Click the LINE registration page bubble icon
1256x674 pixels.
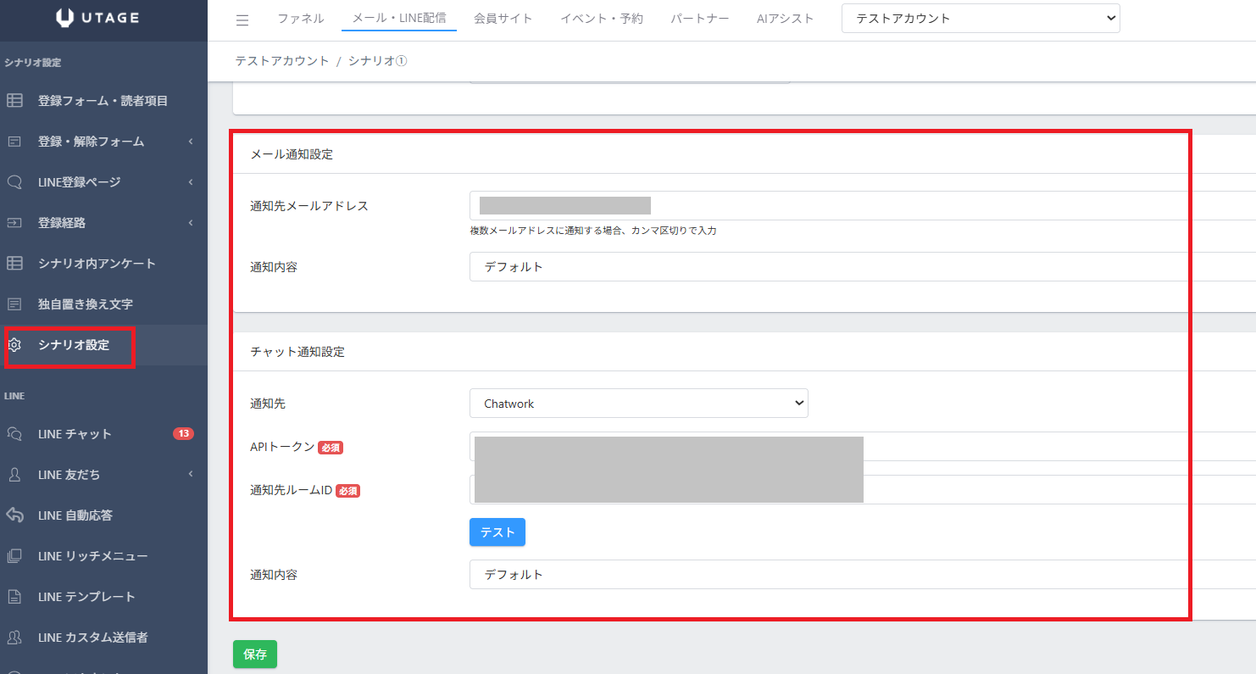pyautogui.click(x=14, y=182)
